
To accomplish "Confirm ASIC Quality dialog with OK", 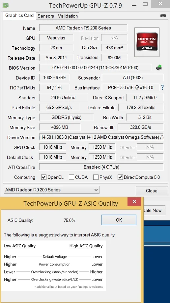I will point(119,220).
